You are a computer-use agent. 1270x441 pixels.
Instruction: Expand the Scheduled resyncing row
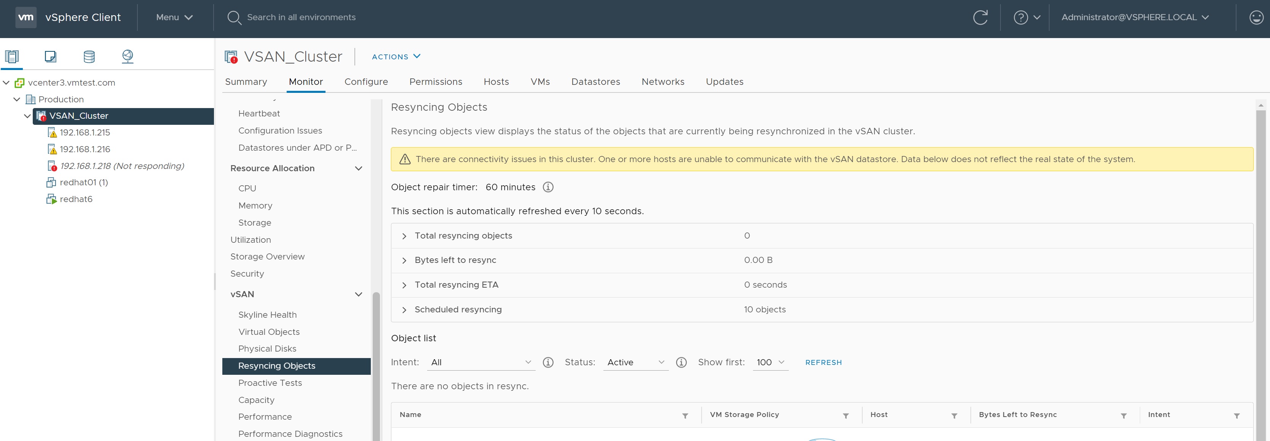404,310
